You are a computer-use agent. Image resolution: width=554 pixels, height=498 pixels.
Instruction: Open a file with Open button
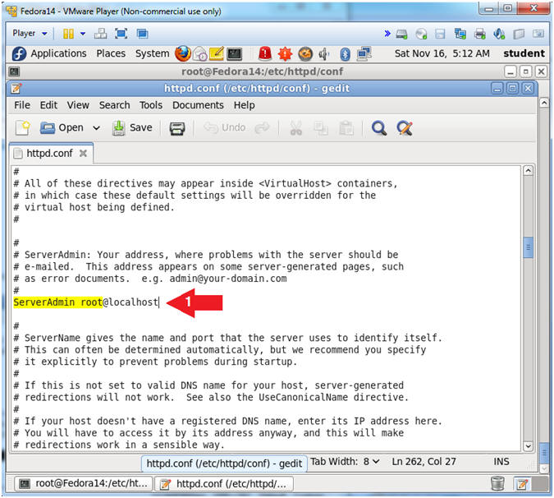(x=62, y=127)
